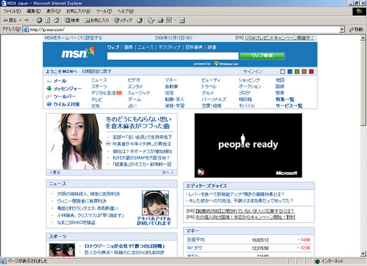Open the ヘルプ menu
The image size is (367, 266).
pyautogui.click(x=125, y=11)
